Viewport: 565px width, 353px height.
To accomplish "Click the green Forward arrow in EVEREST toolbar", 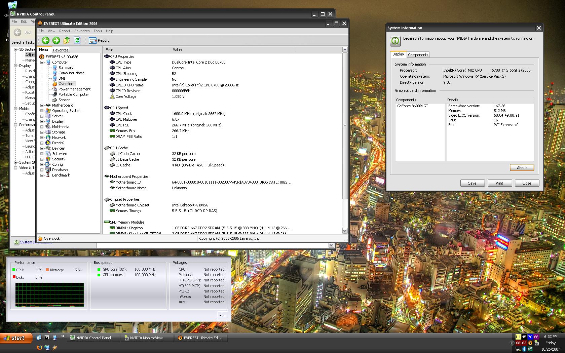I will point(56,40).
